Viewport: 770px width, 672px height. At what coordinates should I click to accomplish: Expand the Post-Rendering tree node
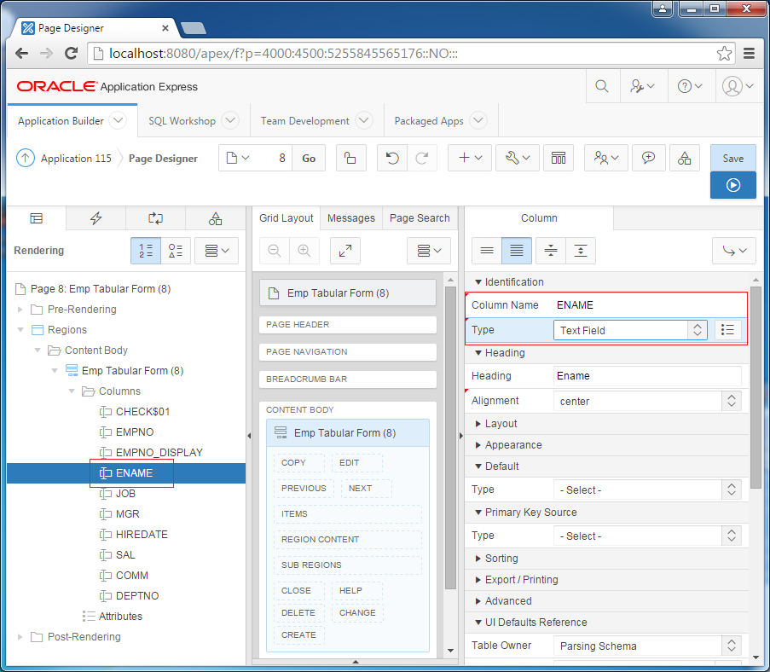click(x=20, y=637)
